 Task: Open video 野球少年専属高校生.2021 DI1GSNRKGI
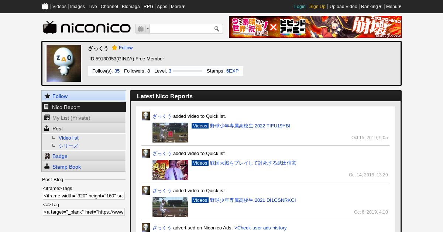coord(253,200)
